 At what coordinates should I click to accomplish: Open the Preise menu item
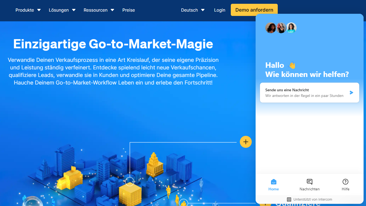(x=128, y=10)
